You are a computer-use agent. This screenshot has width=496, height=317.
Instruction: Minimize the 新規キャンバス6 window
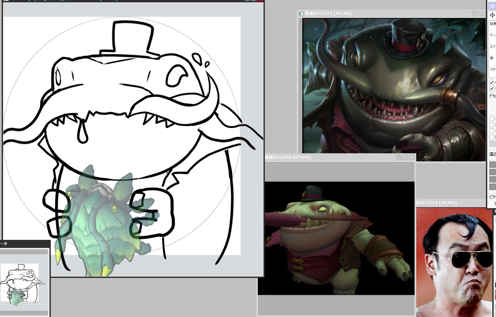[399, 157]
